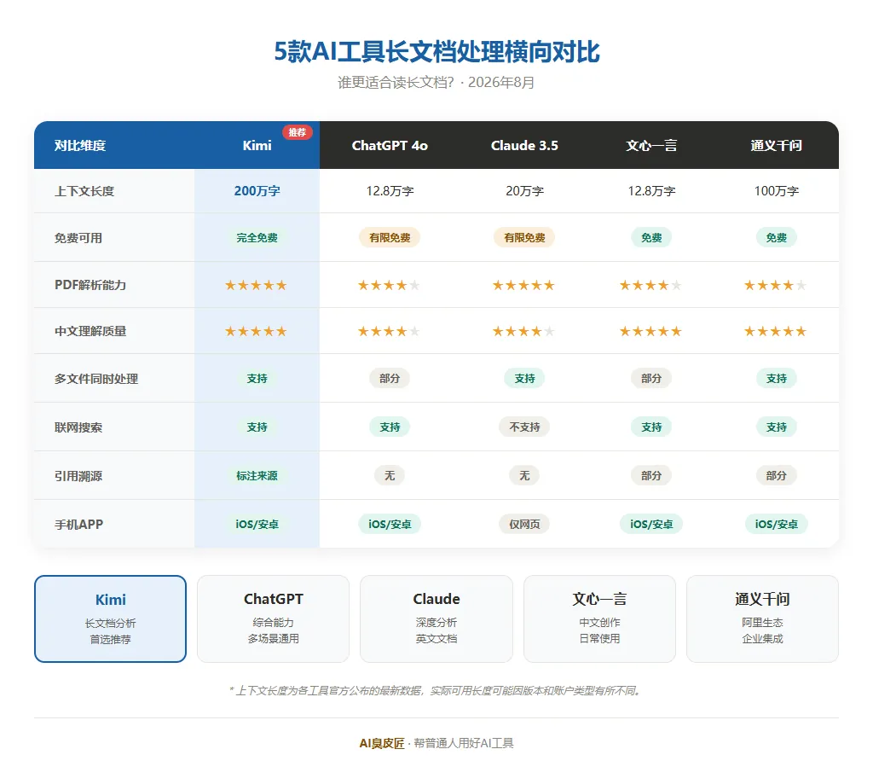Click the 中文理解质量 row label

coord(90,331)
